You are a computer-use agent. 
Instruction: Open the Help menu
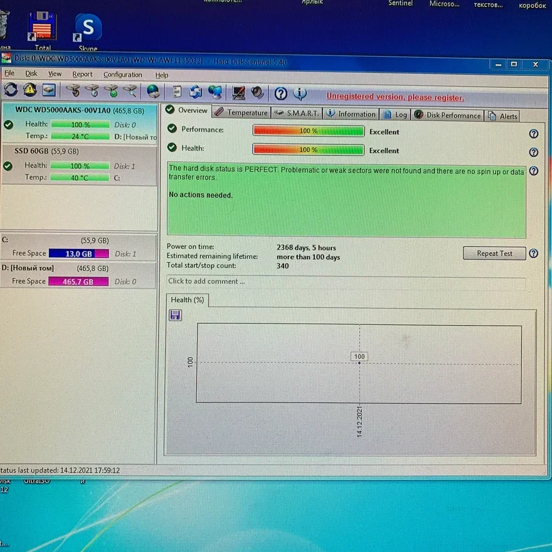(x=162, y=75)
